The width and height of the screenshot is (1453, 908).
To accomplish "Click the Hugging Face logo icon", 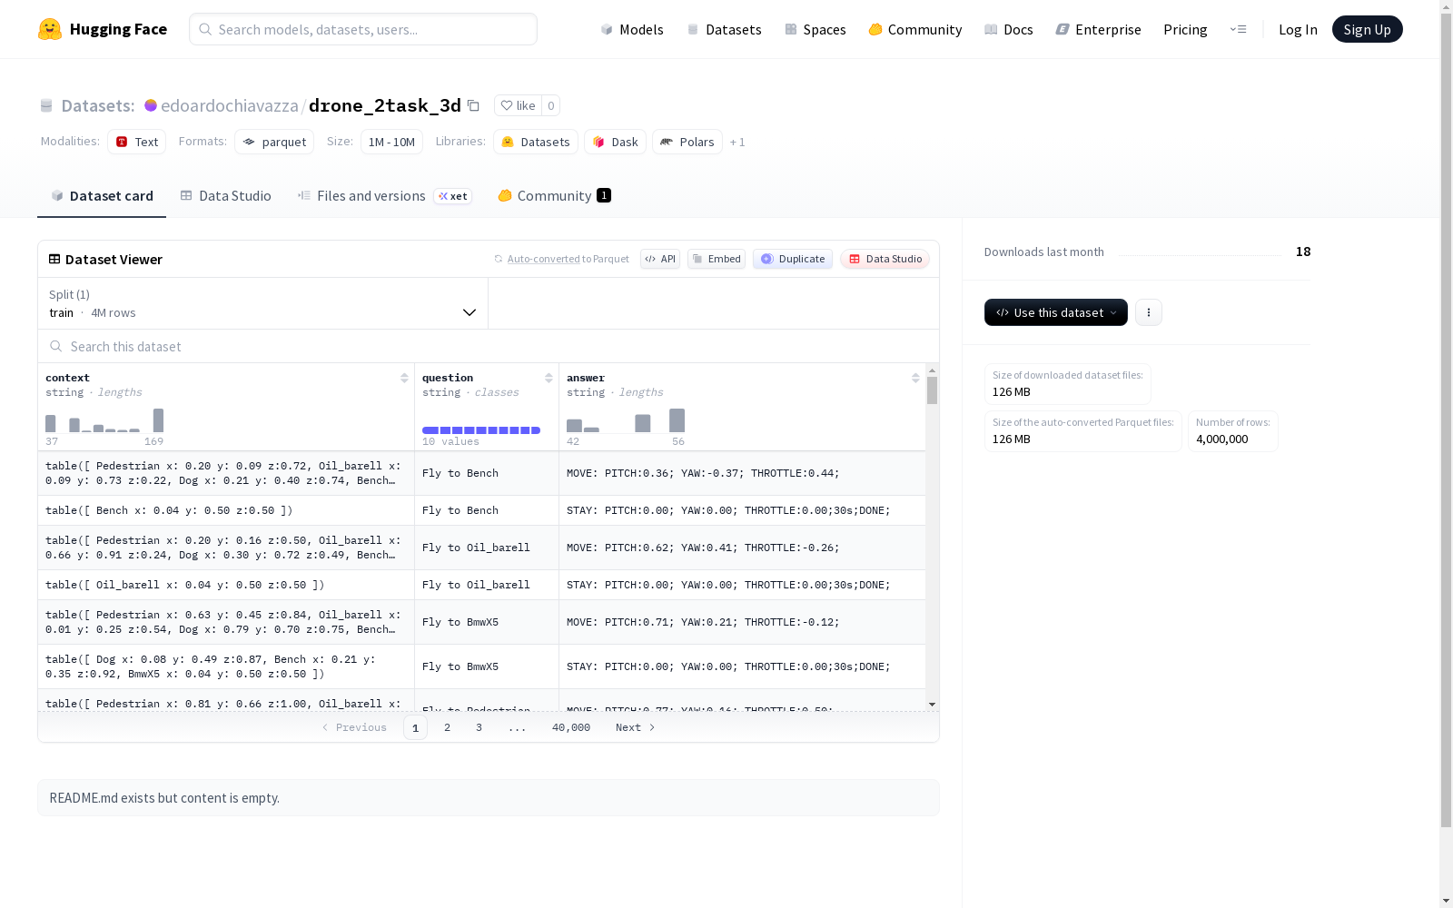I will [50, 29].
